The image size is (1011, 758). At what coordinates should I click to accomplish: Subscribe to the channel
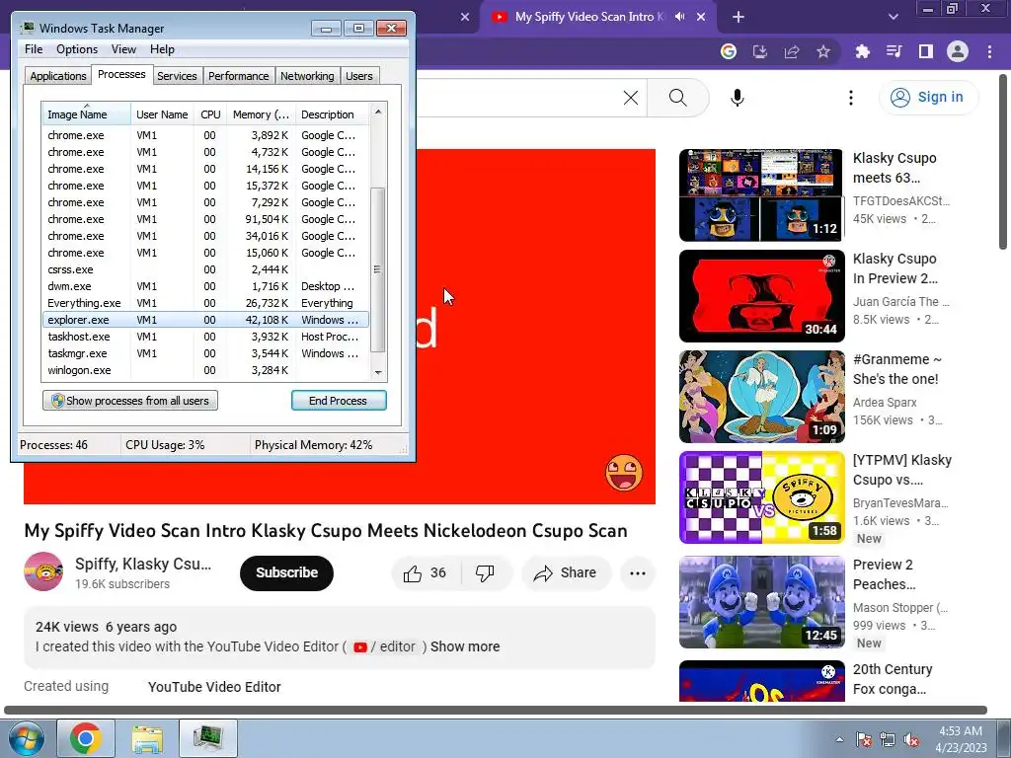click(x=286, y=573)
